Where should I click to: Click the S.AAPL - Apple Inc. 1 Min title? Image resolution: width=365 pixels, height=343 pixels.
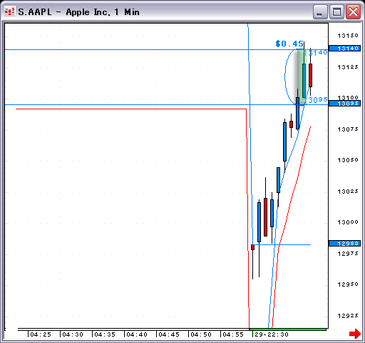78,12
